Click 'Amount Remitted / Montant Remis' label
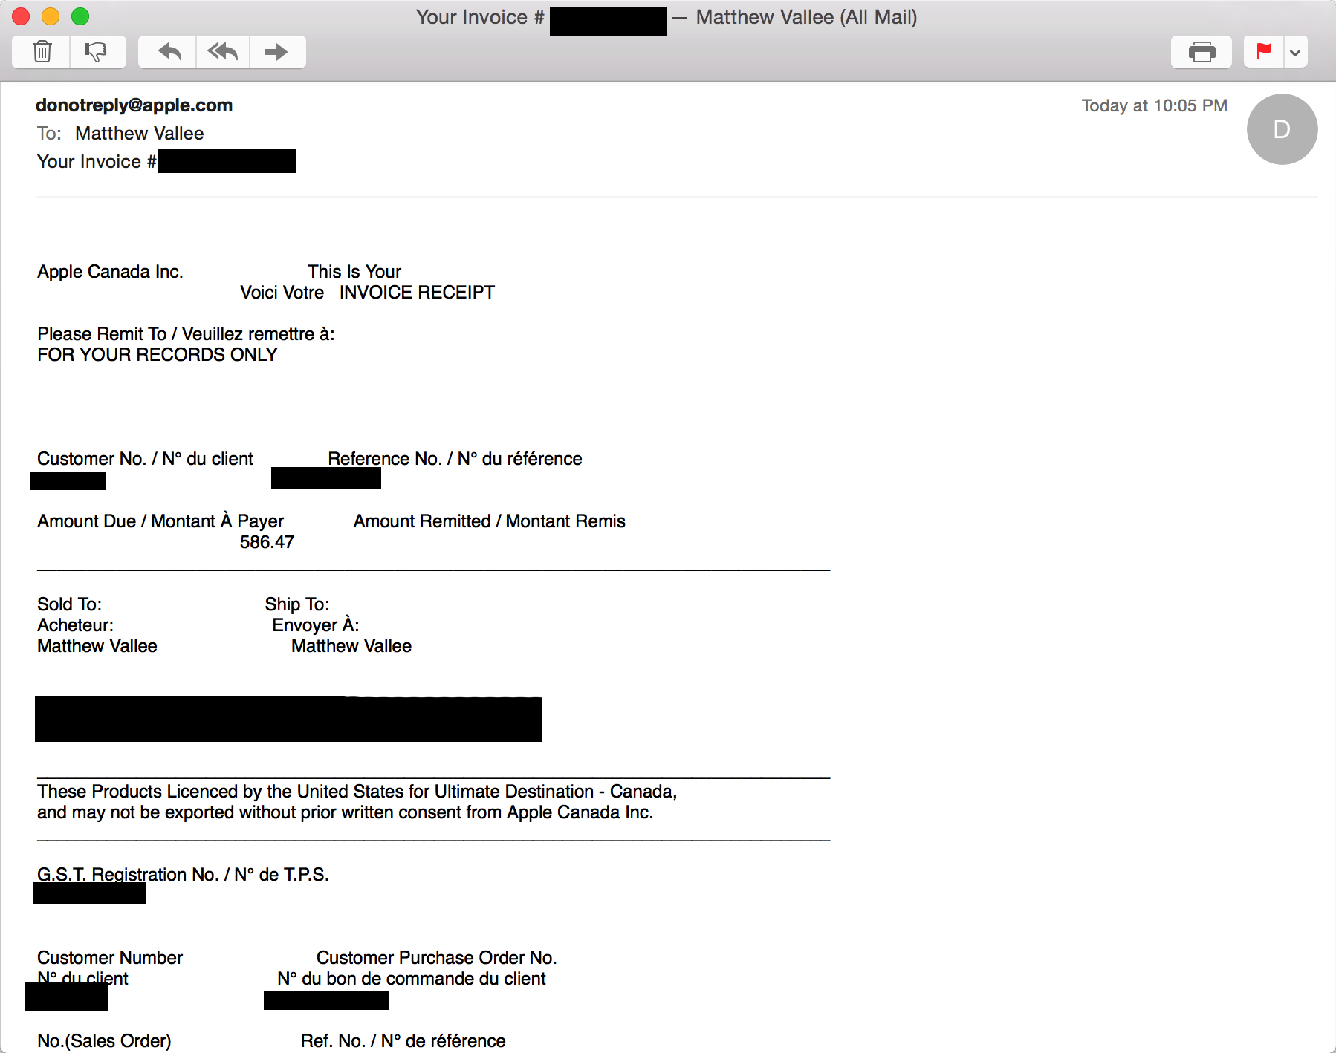Viewport: 1336px width, 1053px height. pos(490,521)
